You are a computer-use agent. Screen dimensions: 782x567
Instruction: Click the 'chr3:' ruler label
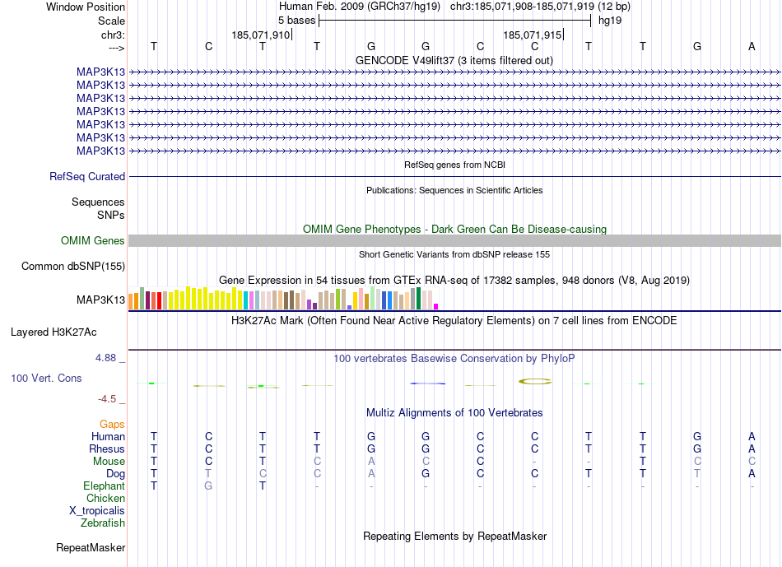click(x=113, y=35)
